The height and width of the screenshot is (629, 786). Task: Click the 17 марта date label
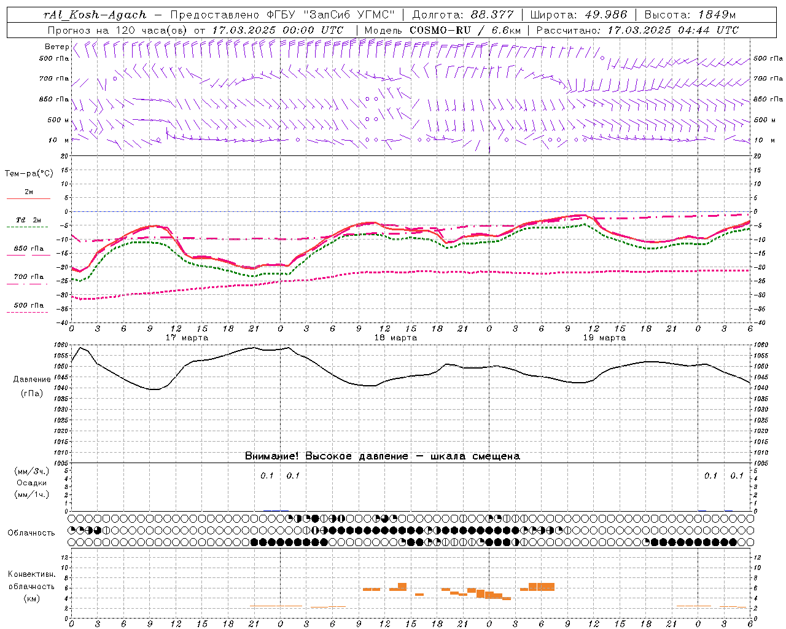point(187,337)
